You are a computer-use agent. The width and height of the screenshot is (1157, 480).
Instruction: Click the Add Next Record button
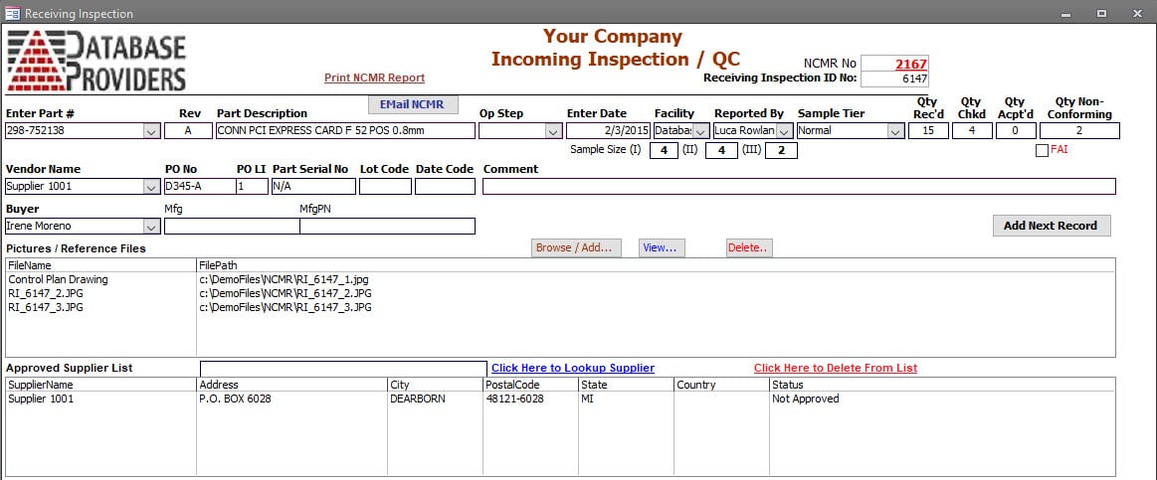point(1051,226)
